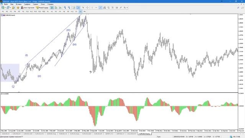This screenshot has height=138, width=245.
Task: Set timeframe to M30
Action: coord(44,11)
